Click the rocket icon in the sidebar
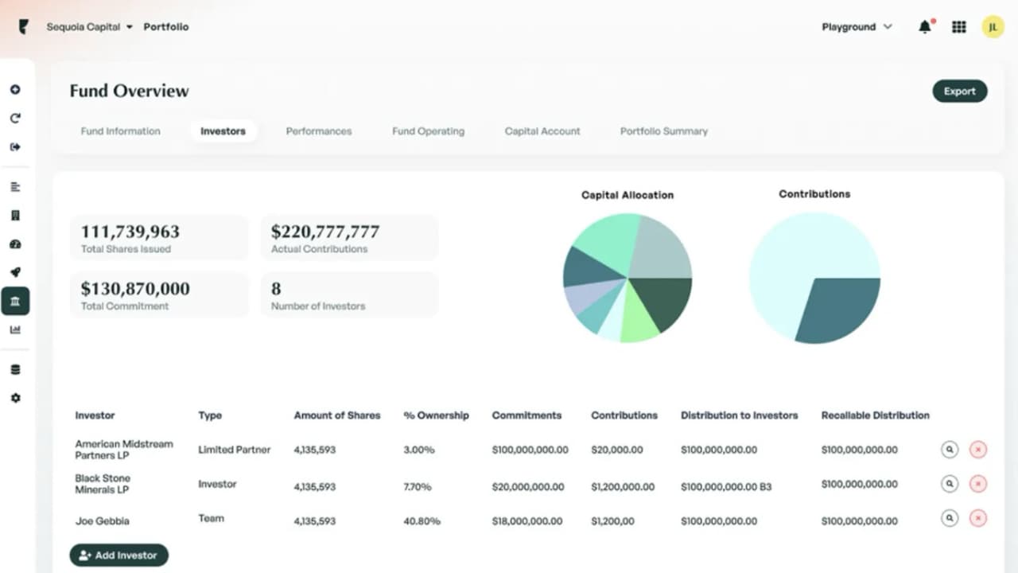Screen dimensions: 1018x573 tap(16, 271)
